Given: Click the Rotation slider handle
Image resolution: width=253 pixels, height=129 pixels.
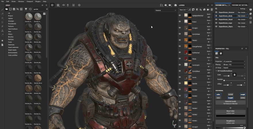Looking at the screenshot, I should 224,81.
